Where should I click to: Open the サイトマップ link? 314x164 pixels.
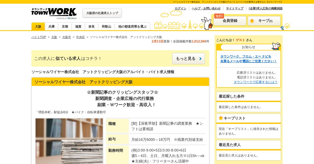[235, 8]
